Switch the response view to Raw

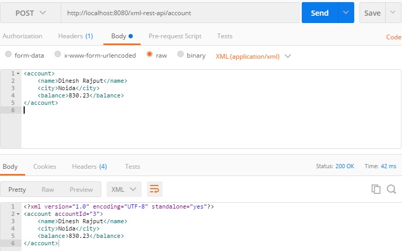[x=48, y=190]
